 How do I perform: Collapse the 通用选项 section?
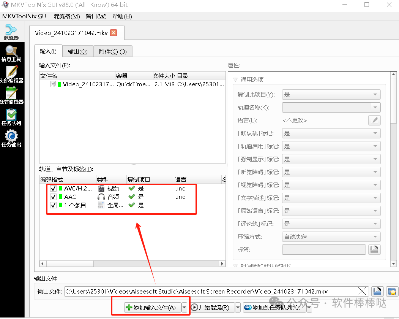pos(235,79)
